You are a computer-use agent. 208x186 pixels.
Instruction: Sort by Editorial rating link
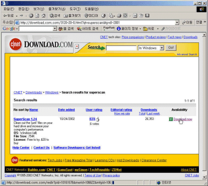click(121, 110)
